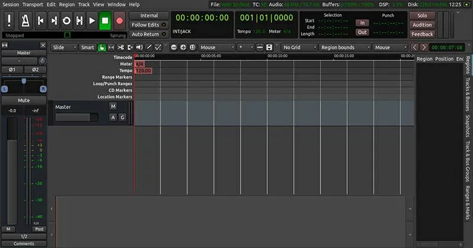Open the Mouse zoom focus dropdown

pos(217,47)
